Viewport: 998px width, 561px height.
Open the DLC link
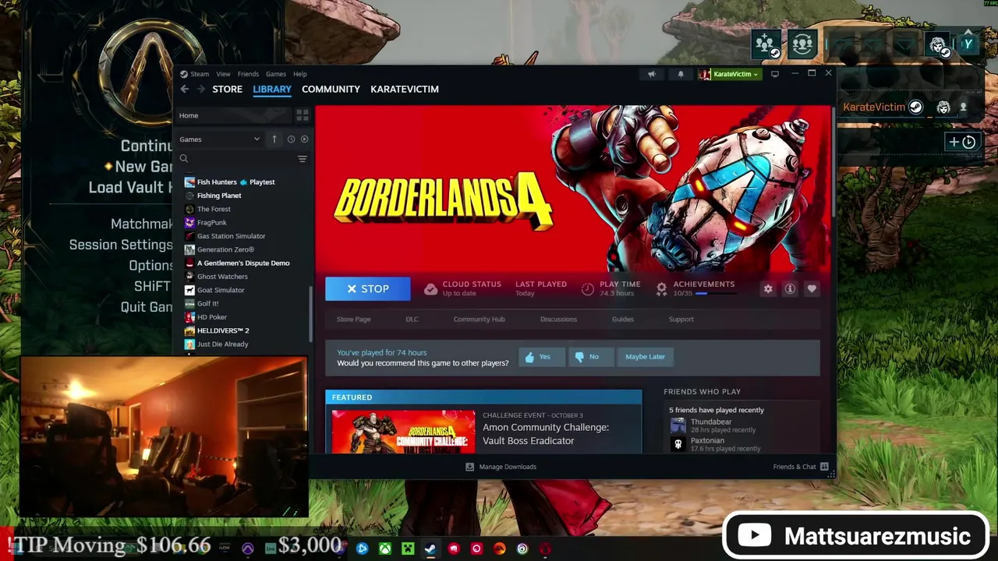tap(412, 319)
